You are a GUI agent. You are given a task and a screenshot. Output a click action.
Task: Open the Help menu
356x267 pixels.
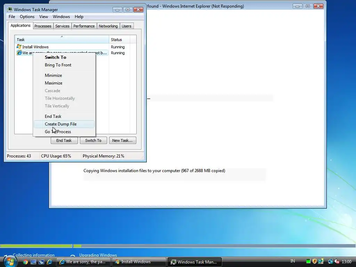[79, 17]
